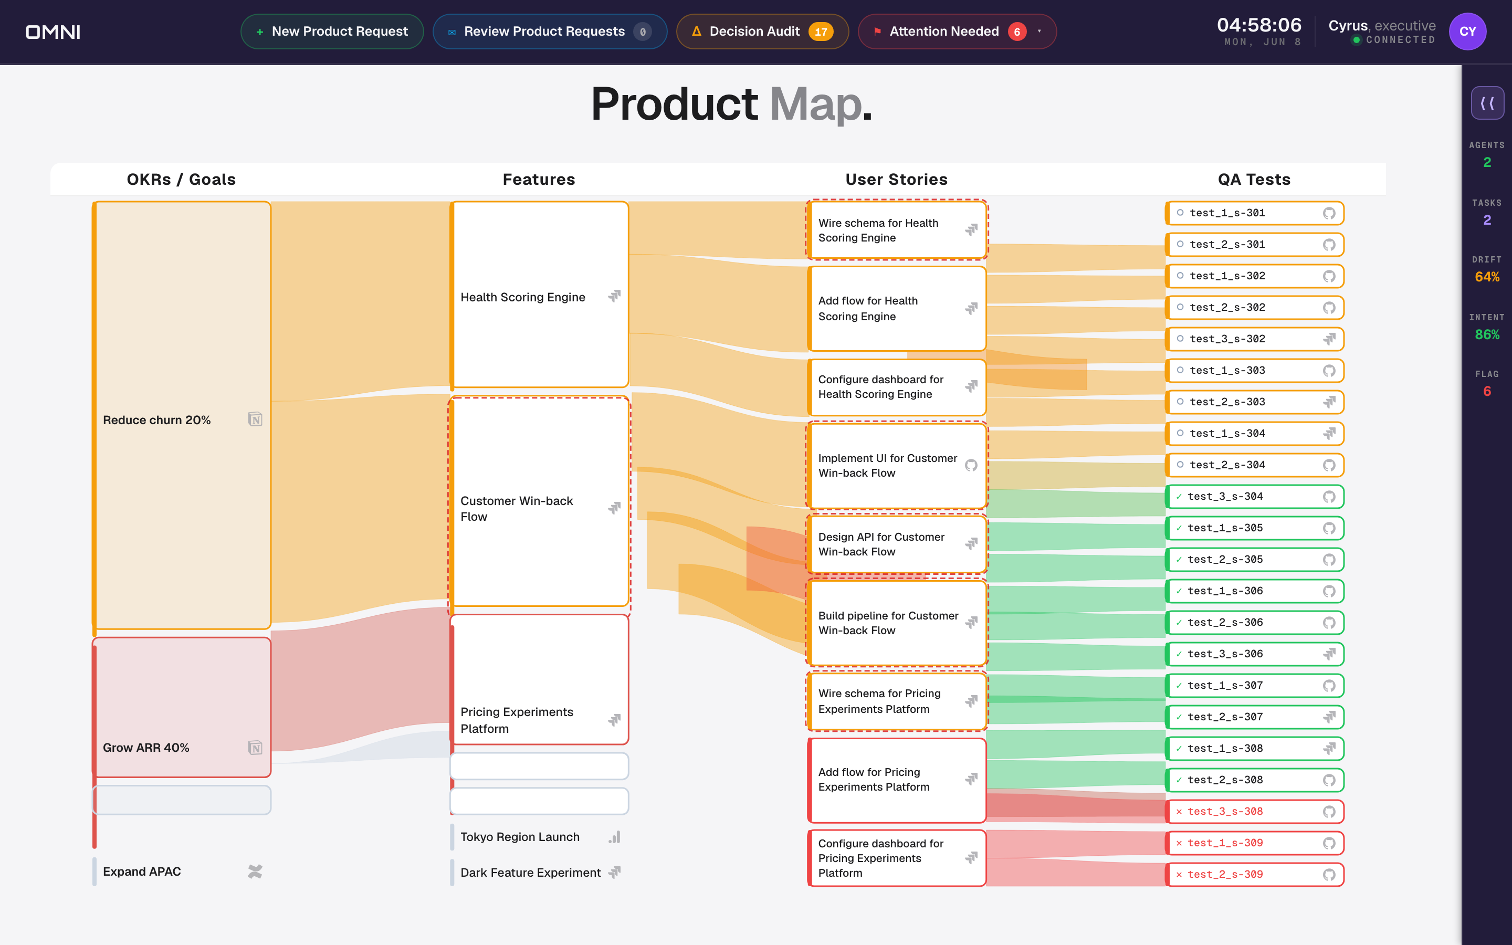Select the Reduce churn 20% goal card
The width and height of the screenshot is (1512, 945).
tap(182, 415)
